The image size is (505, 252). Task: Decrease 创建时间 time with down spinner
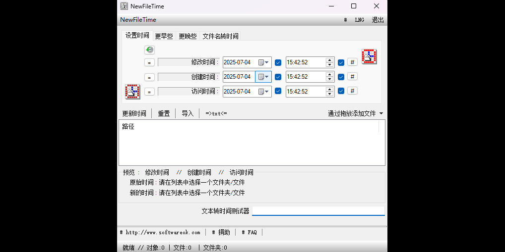tap(329, 79)
